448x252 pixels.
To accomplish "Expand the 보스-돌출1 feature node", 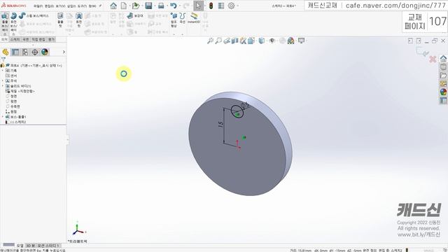I will (3, 117).
